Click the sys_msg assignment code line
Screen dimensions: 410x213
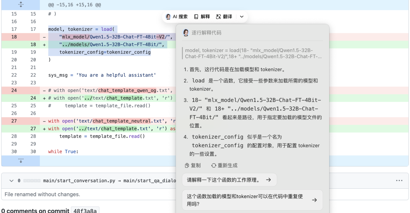[102, 75]
